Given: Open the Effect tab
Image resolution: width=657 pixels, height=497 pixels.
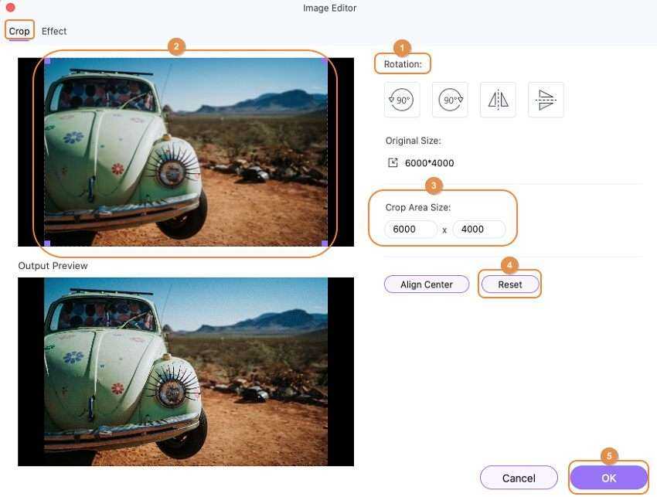Looking at the screenshot, I should click(54, 31).
